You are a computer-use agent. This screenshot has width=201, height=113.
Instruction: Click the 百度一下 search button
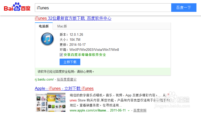[x=184, y=8]
